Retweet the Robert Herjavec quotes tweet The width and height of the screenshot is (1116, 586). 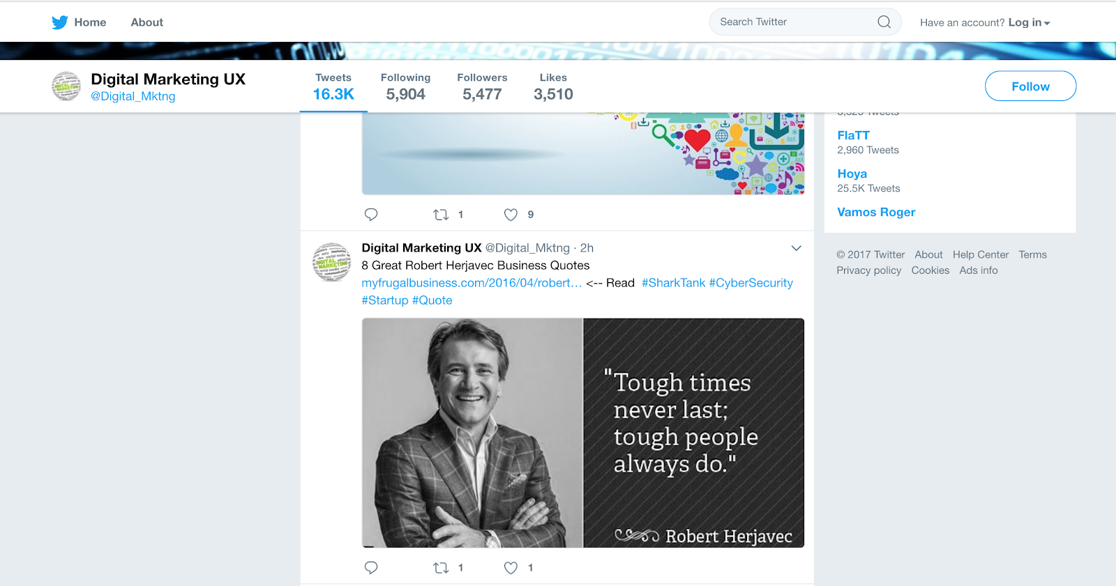[441, 568]
